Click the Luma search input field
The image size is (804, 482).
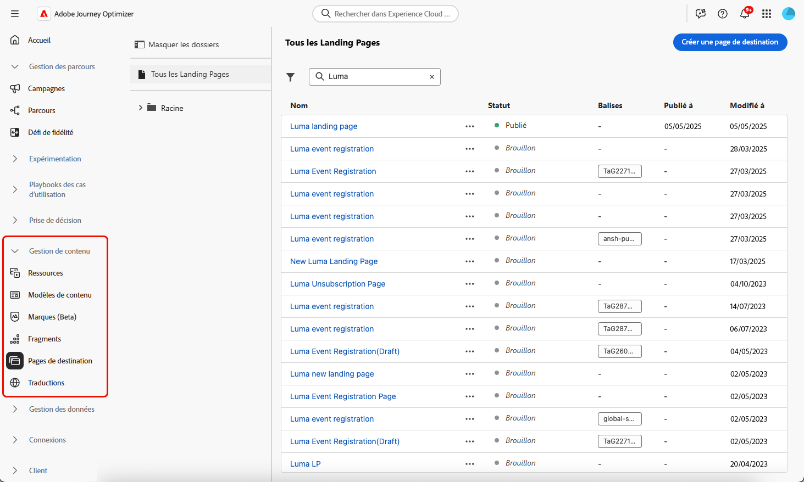click(376, 77)
